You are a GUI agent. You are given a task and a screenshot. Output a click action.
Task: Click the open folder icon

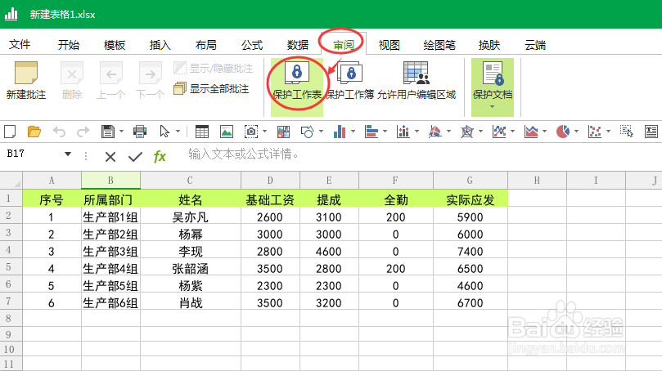[34, 132]
